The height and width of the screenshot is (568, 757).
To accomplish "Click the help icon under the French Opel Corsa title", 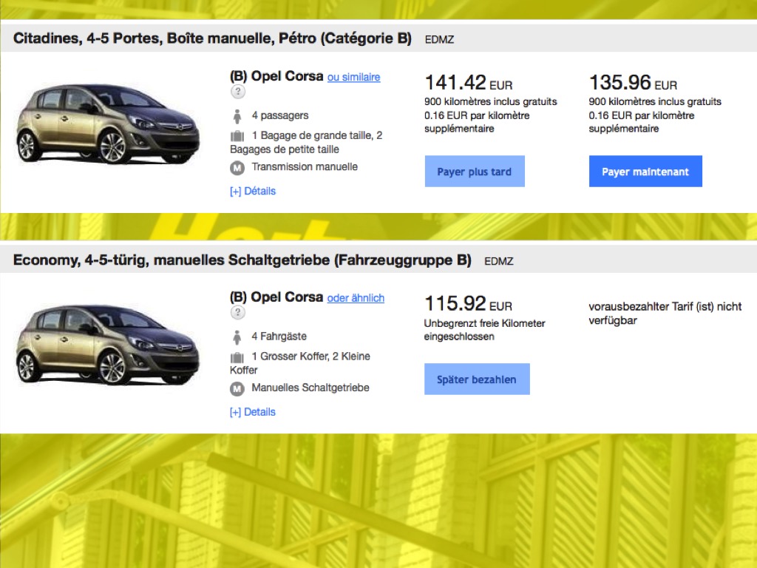I will click(237, 92).
